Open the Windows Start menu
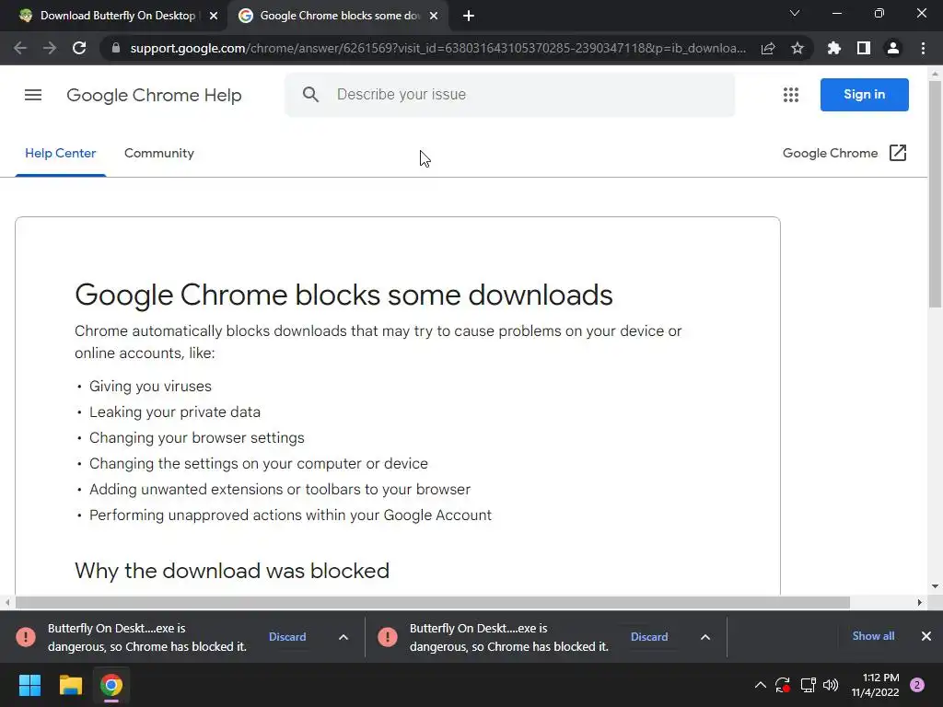This screenshot has height=707, width=943. pyautogui.click(x=29, y=685)
